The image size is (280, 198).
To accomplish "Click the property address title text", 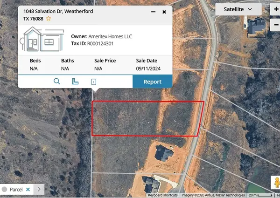I will coord(58,15).
